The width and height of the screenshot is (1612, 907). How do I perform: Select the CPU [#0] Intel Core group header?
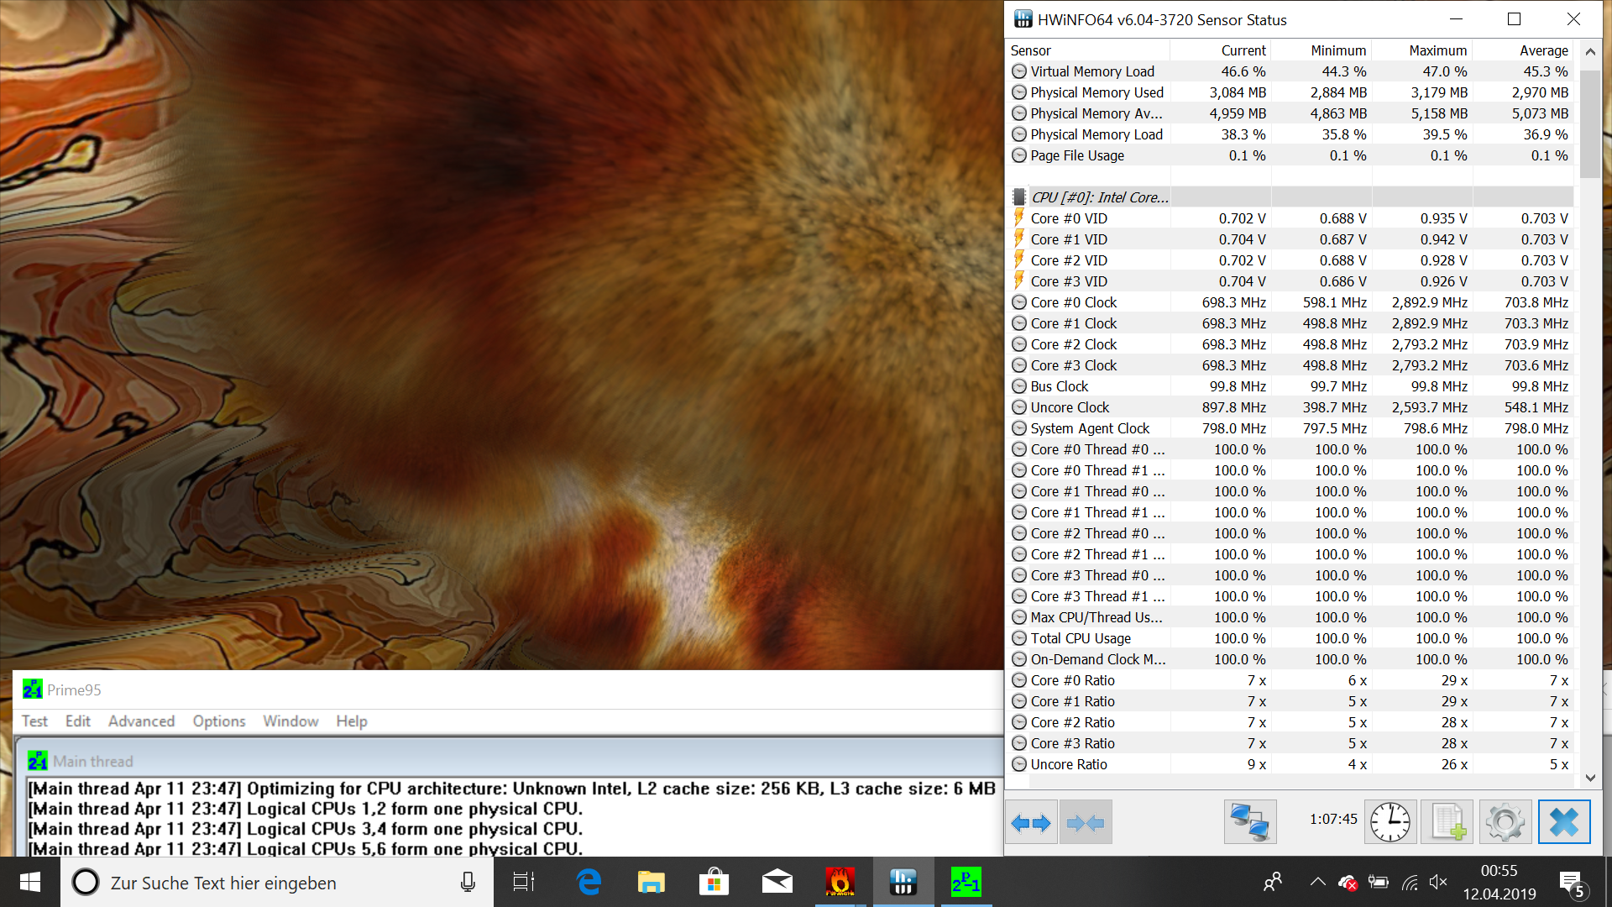(1099, 197)
